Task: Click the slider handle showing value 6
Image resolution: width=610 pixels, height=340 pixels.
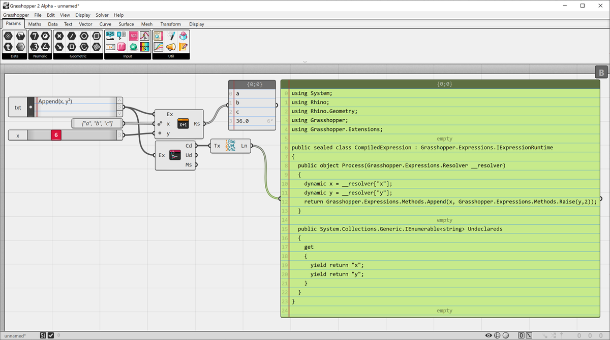Action: coord(56,135)
